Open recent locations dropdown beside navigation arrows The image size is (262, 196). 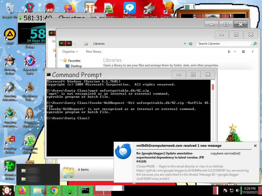(x=75, y=44)
